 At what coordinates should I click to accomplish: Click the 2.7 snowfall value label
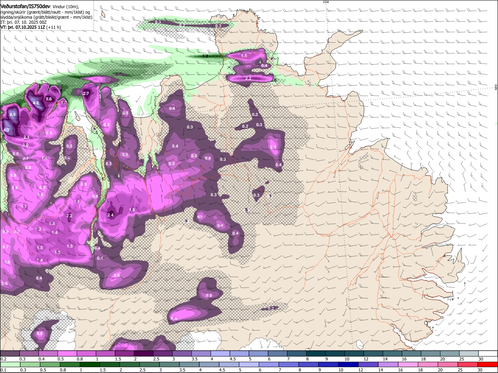pyautogui.click(x=86, y=94)
